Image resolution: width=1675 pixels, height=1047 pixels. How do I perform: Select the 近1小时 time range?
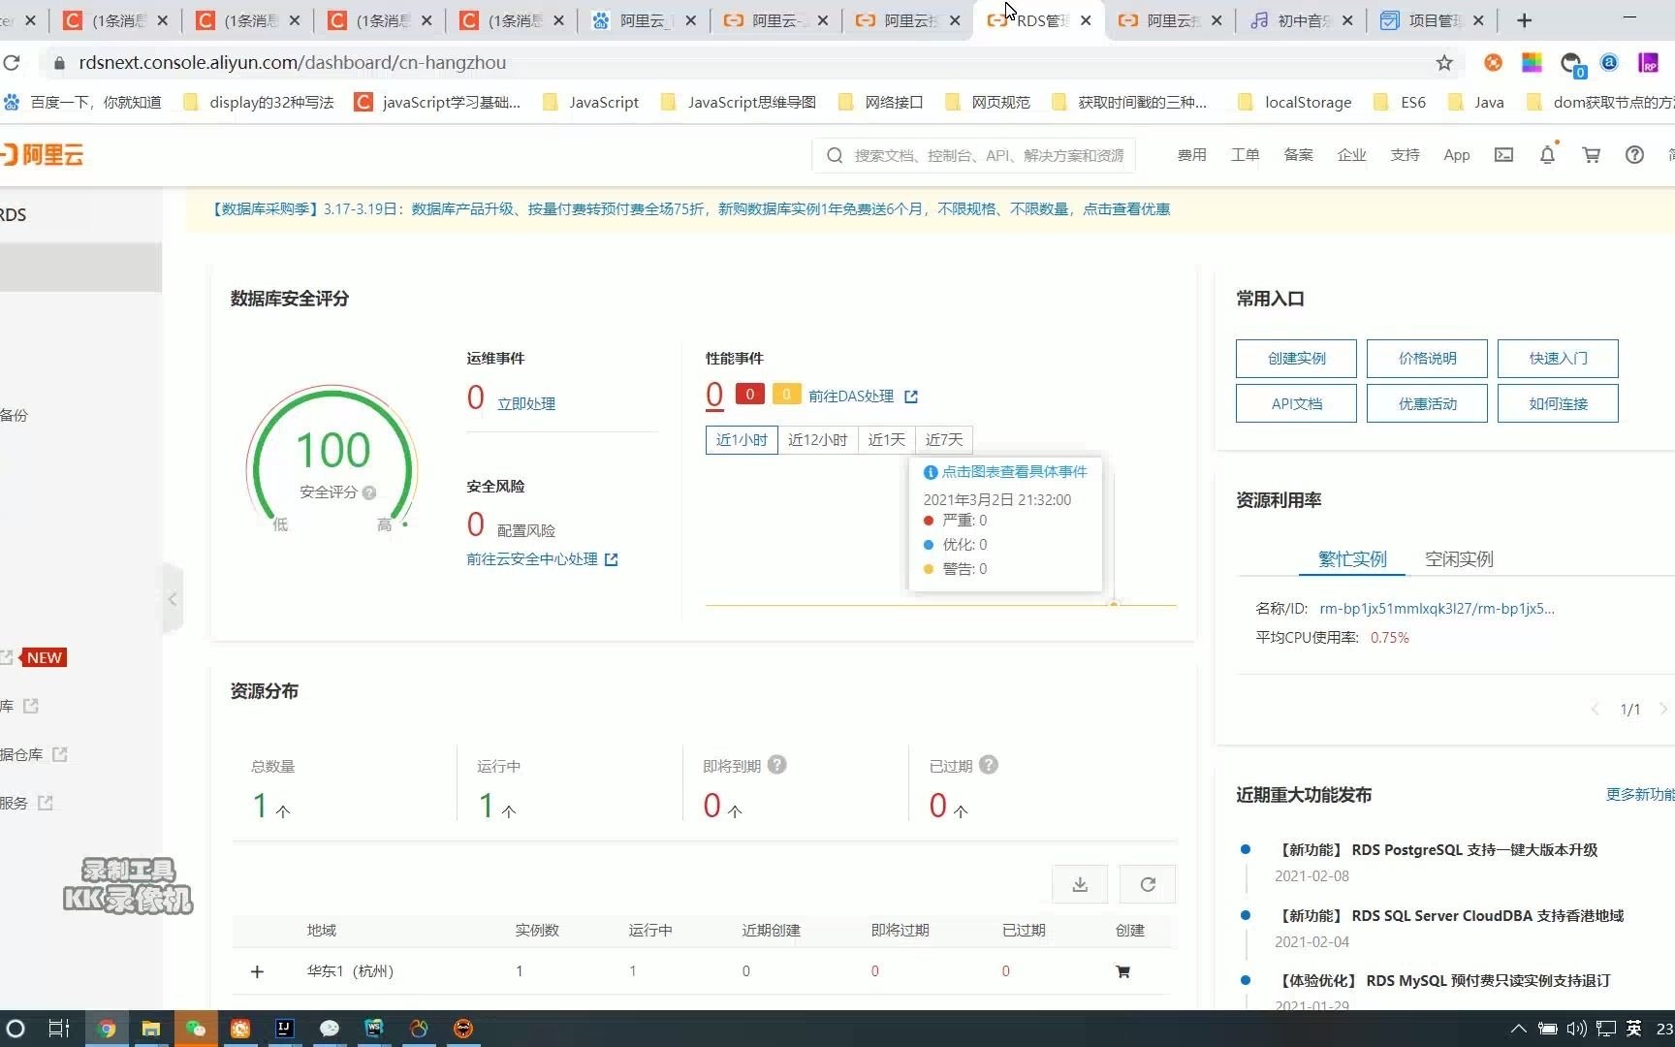(742, 440)
